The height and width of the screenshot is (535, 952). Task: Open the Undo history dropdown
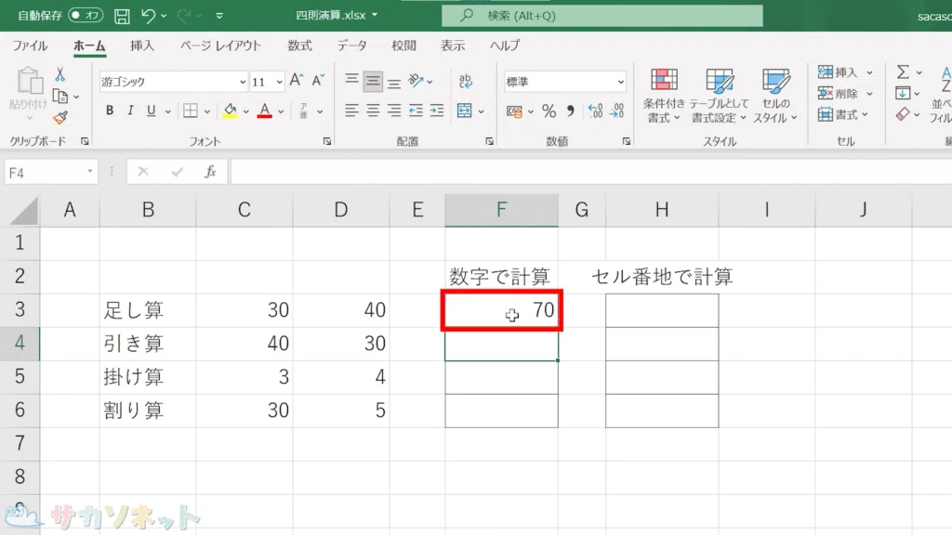(x=164, y=16)
